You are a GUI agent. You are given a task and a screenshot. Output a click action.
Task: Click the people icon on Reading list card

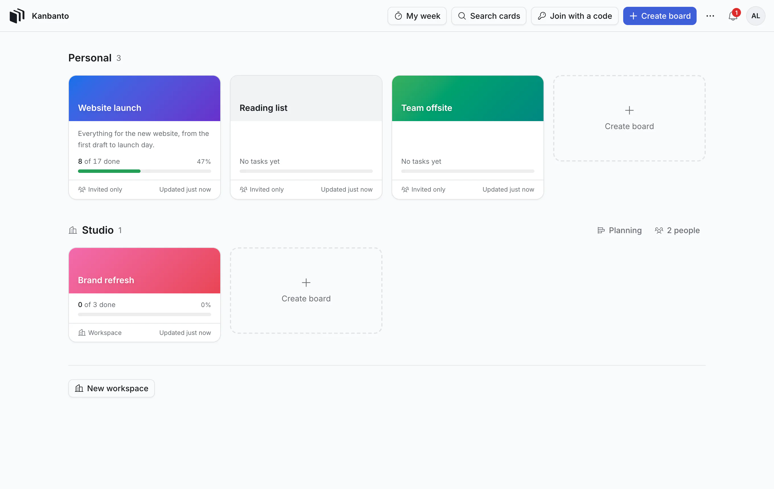(x=244, y=189)
